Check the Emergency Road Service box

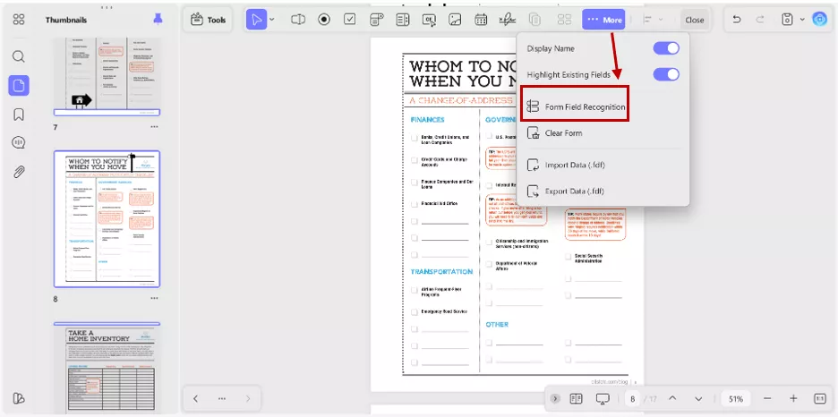point(415,311)
